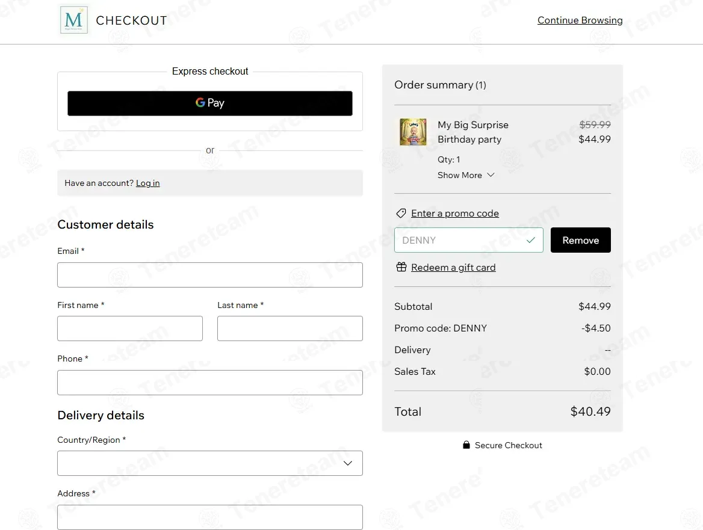Open the product thumbnail image

[x=413, y=132]
